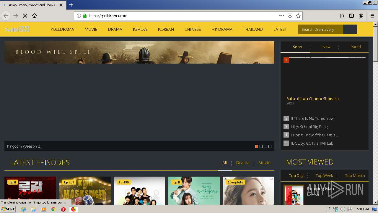The image size is (378, 213).
Task: Open the Complete labeled thumbnail
Action: (248, 191)
